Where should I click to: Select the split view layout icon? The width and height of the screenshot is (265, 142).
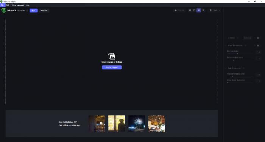pos(194,11)
